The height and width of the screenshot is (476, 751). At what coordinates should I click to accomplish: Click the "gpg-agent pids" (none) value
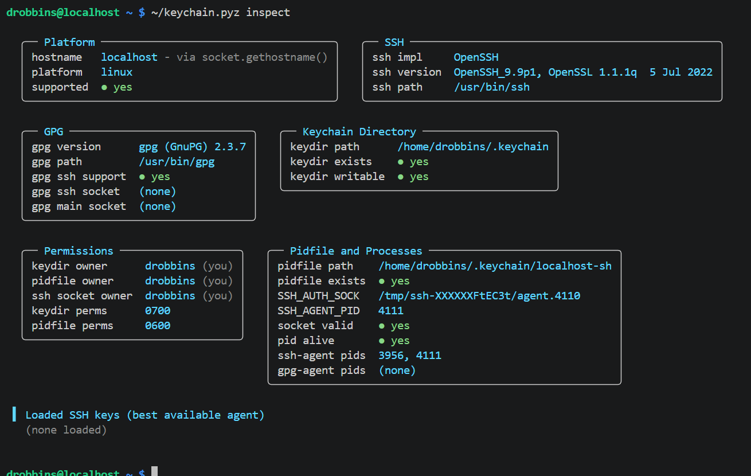[x=397, y=370]
